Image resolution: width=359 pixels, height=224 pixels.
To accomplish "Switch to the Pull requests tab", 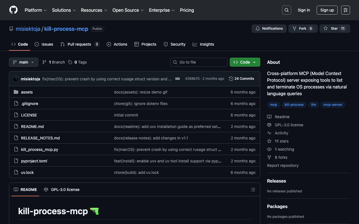I will coord(79,44).
